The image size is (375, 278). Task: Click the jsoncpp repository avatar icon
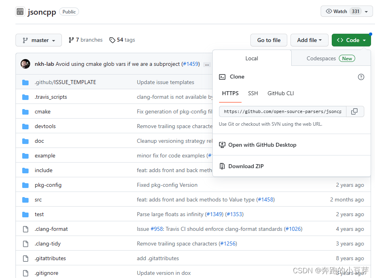click(x=20, y=12)
